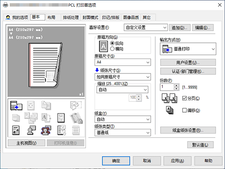This screenshot has height=169, width=225.
Task: Expand the 纸张尺寸 dropdown showing 如同原稿尺寸
Action: pyautogui.click(x=122, y=77)
